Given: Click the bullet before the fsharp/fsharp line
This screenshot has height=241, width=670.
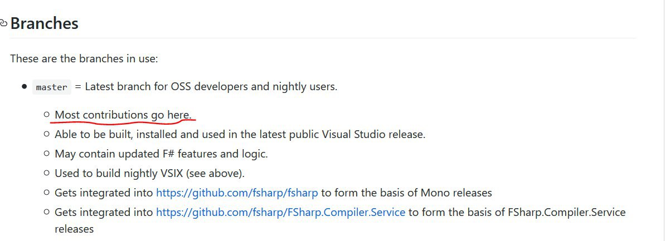Looking at the screenshot, I should point(47,193).
